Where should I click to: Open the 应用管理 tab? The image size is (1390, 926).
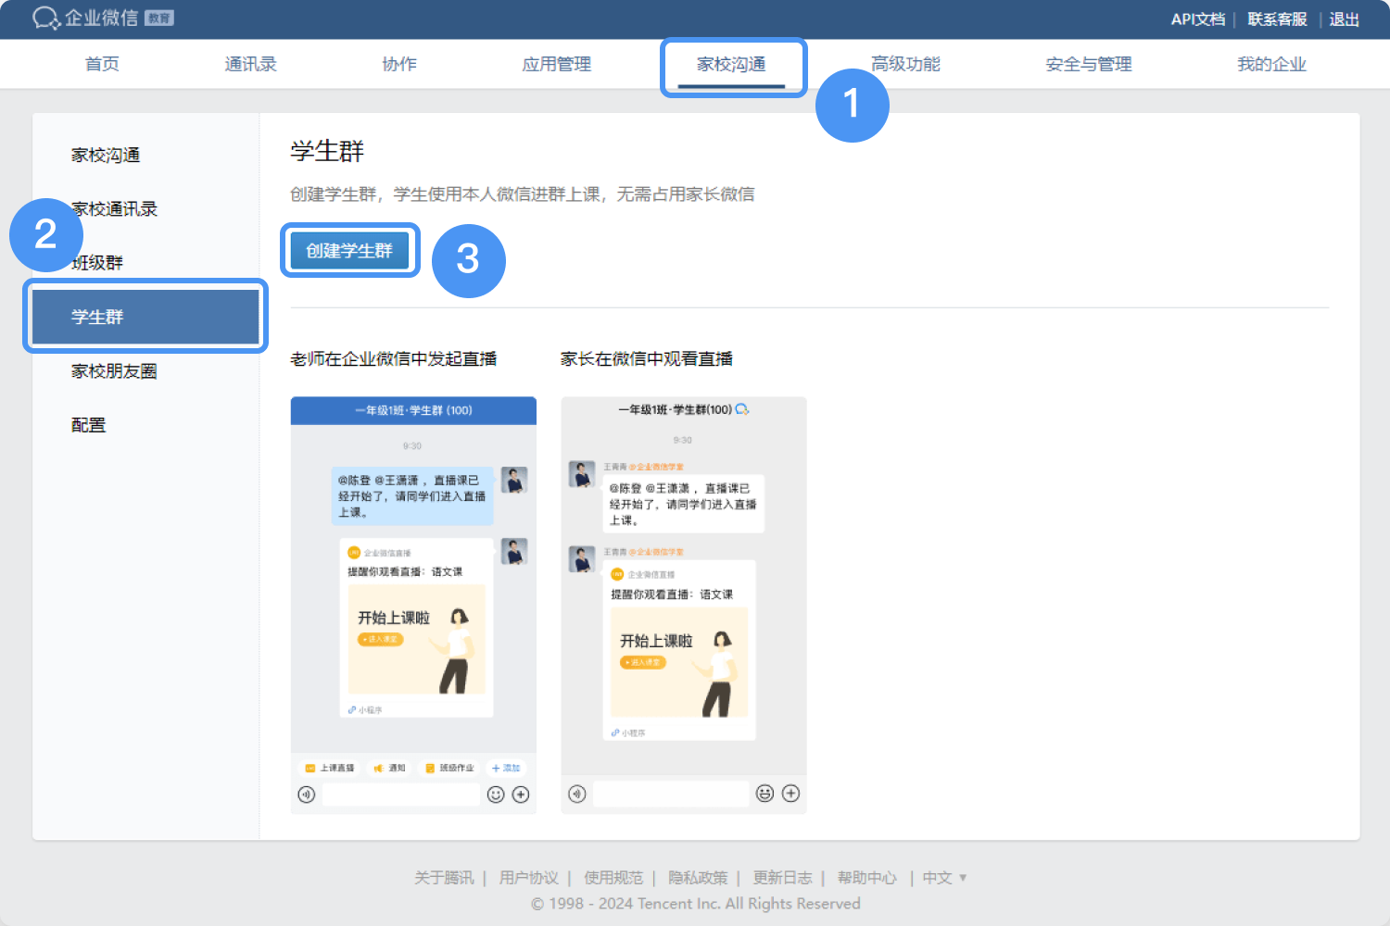click(x=556, y=65)
